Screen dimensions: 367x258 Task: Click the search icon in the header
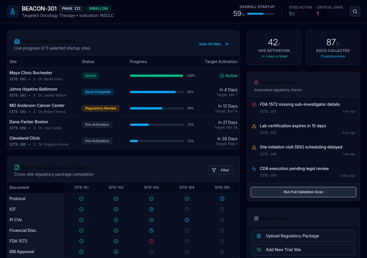355,11
